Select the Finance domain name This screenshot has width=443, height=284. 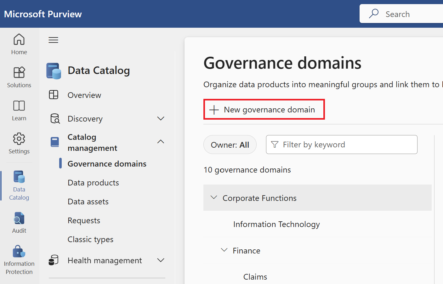247,251
